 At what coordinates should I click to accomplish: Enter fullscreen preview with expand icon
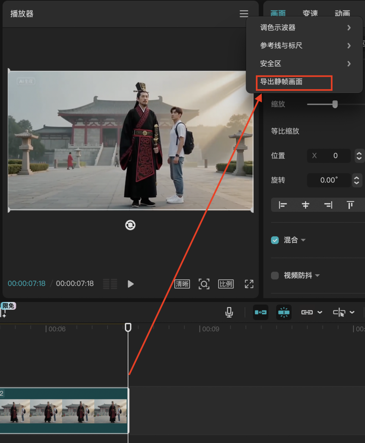click(x=249, y=284)
